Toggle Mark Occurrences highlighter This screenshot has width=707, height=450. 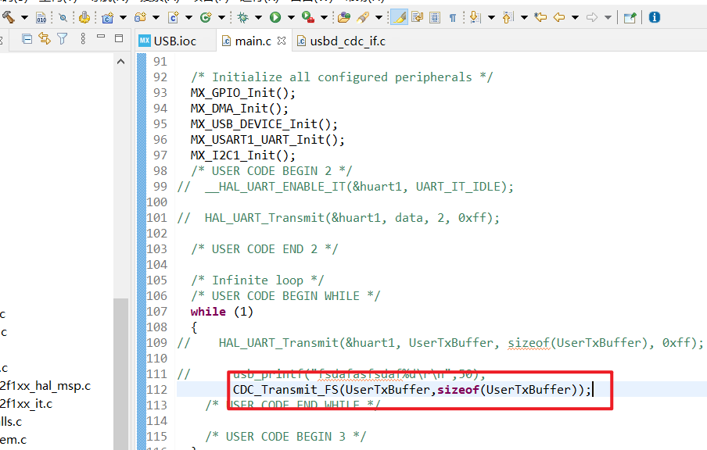coord(400,17)
